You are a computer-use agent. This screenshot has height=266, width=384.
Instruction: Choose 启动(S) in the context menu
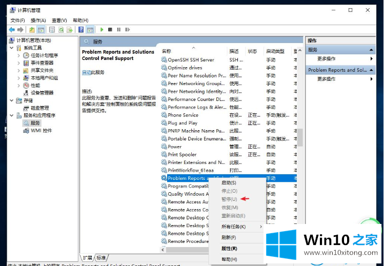[x=229, y=183]
